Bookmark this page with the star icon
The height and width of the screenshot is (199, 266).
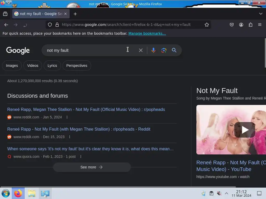(x=207, y=25)
